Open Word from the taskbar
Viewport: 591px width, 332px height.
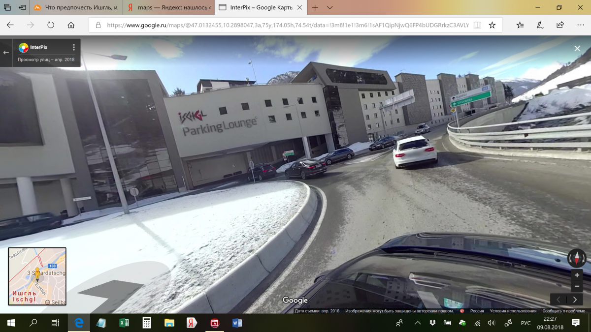[x=237, y=323]
